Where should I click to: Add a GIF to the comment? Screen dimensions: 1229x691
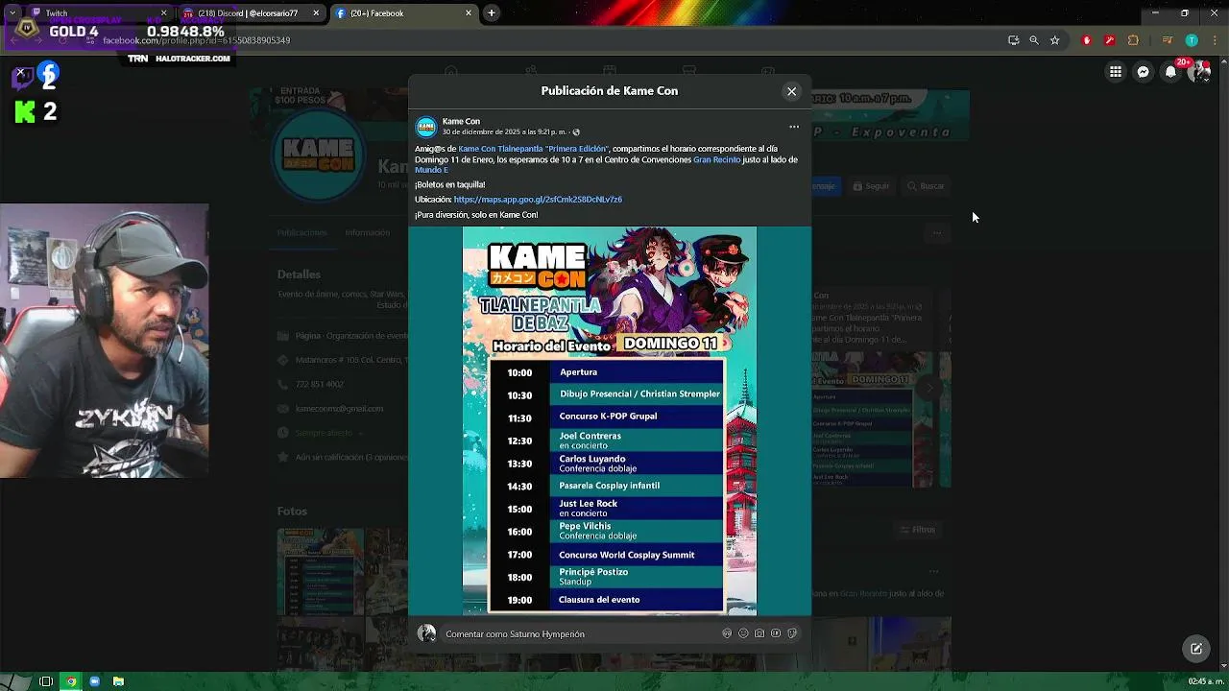point(776,633)
